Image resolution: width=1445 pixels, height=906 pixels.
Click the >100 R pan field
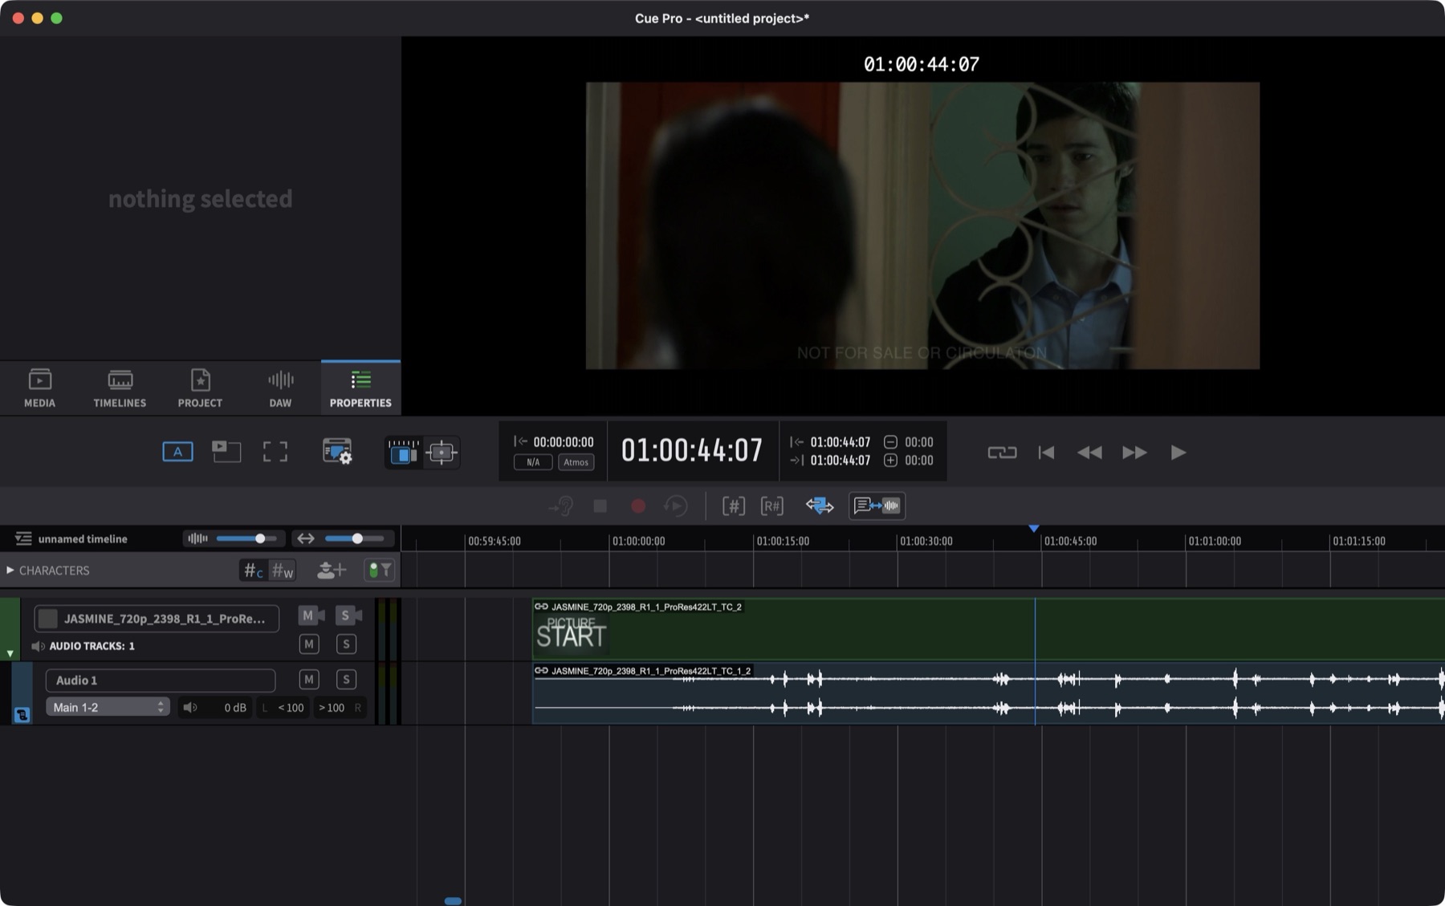tap(340, 707)
